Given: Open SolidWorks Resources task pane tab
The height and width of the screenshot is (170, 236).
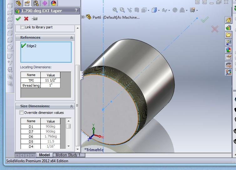Looking at the screenshot, I should [x=228, y=20].
